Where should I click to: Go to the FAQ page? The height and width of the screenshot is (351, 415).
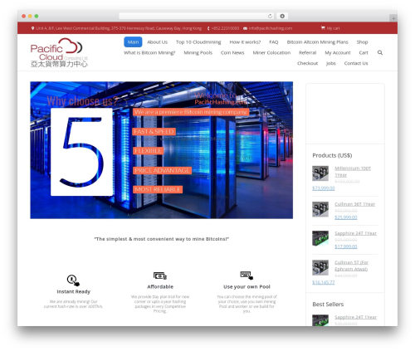click(274, 42)
